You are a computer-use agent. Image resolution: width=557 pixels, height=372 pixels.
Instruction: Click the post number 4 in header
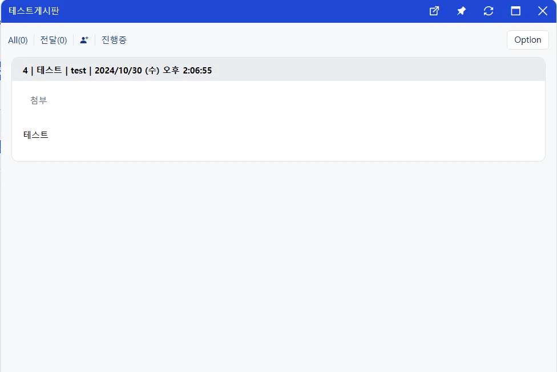pos(25,71)
